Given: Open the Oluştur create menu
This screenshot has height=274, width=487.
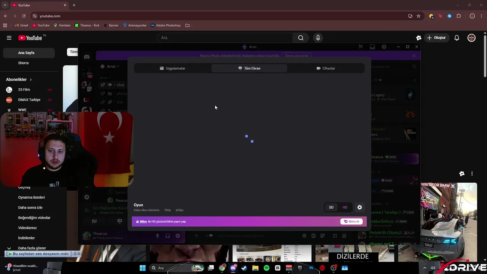Looking at the screenshot, I should point(436,38).
